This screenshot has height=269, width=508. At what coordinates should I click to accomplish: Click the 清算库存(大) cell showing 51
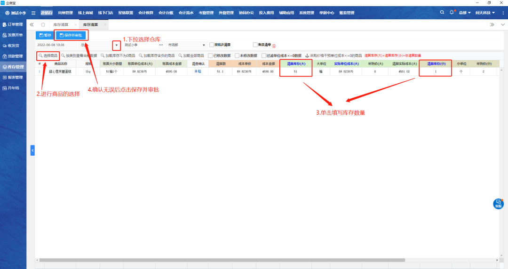pyautogui.click(x=295, y=71)
